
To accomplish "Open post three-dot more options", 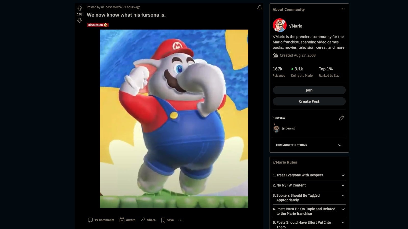I will pyautogui.click(x=180, y=220).
